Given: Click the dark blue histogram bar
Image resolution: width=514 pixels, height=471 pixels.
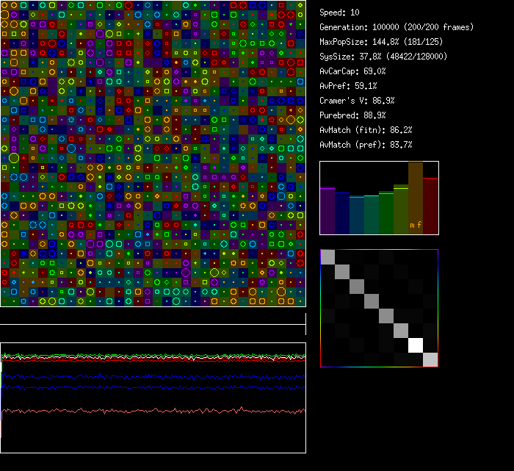Looking at the screenshot, I should click(342, 213).
